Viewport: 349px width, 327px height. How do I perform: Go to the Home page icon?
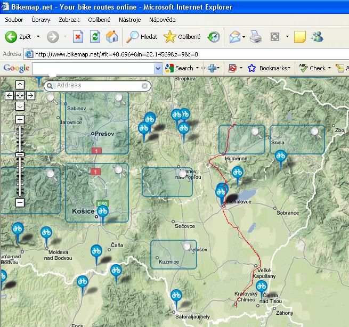tap(112, 37)
